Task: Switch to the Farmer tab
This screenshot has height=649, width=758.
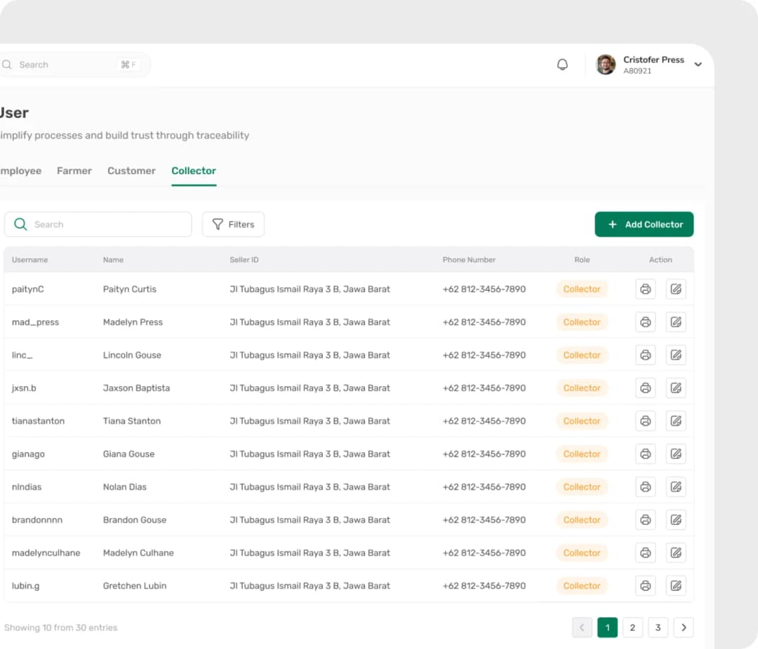Action: (x=74, y=171)
